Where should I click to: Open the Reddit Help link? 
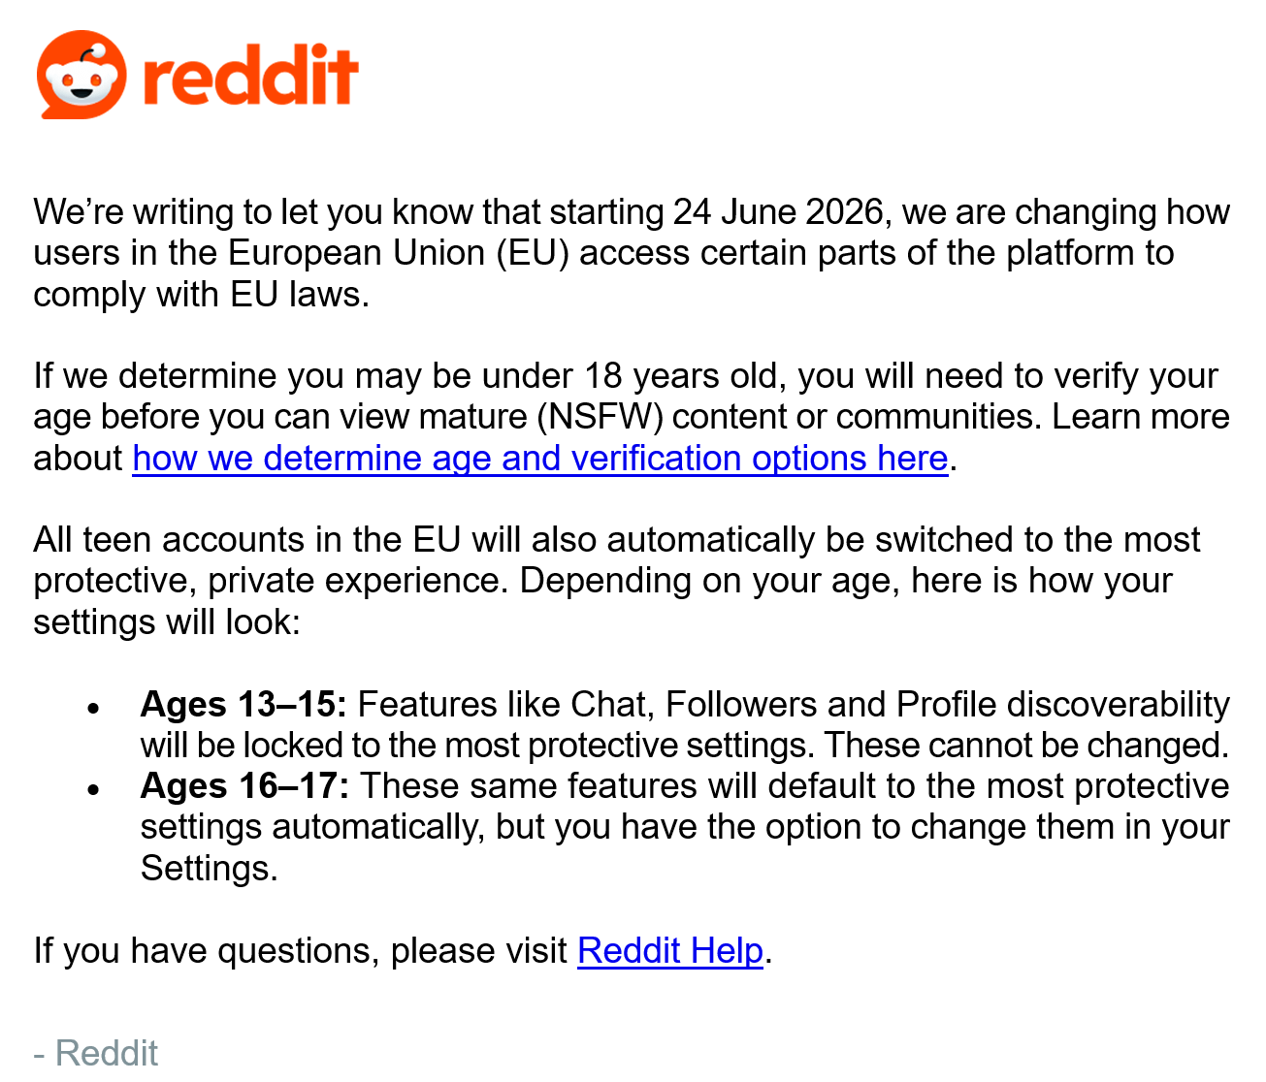point(670,950)
